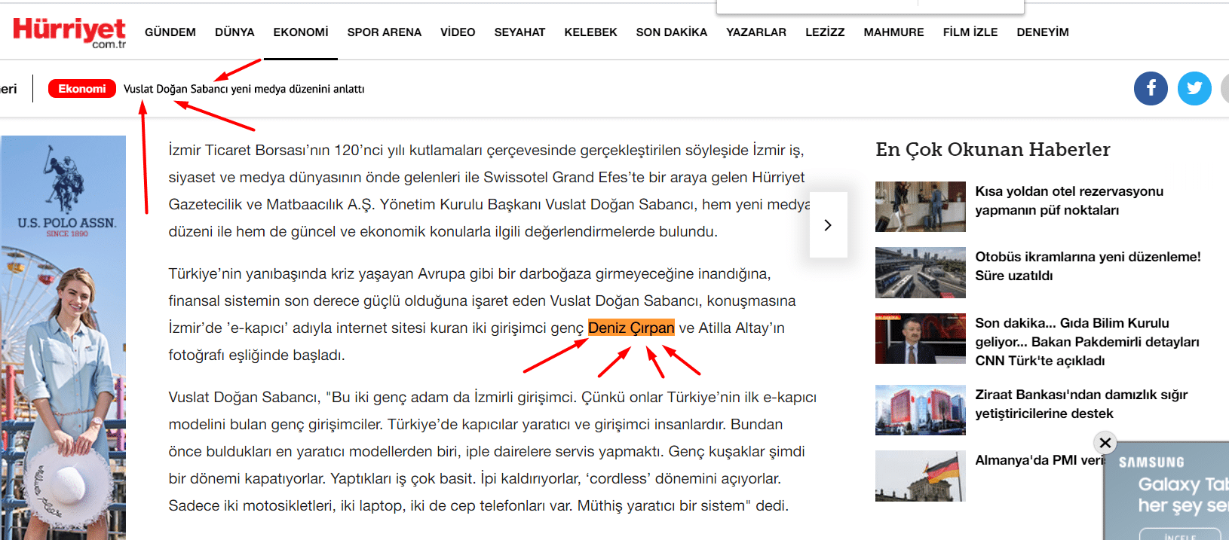1229x540 pixels.
Task: Click the highlighted 'Deniz Çırpan' text
Action: (x=631, y=328)
